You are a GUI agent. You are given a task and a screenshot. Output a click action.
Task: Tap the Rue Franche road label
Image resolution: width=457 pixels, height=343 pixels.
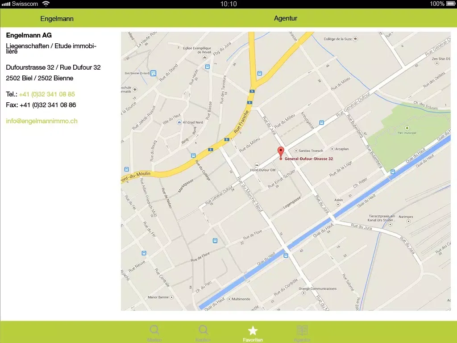[241, 122]
